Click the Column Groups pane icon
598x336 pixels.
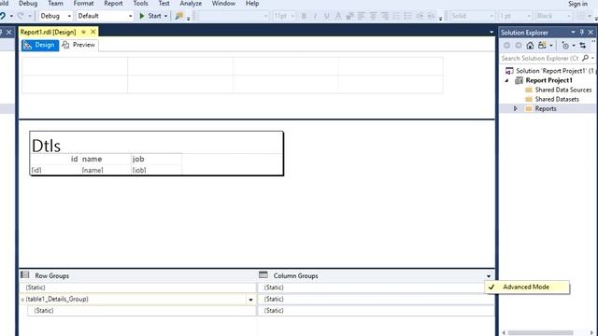[x=263, y=274]
